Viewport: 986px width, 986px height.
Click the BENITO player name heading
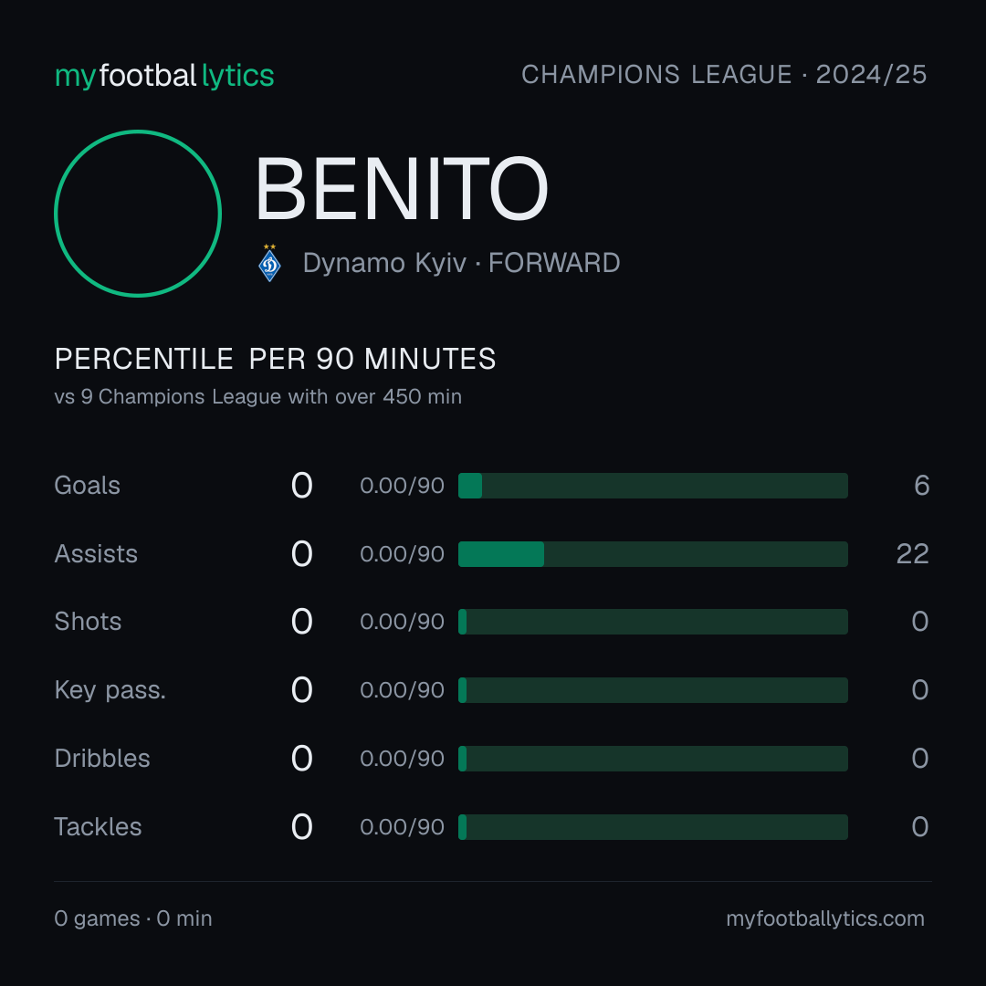(x=402, y=189)
